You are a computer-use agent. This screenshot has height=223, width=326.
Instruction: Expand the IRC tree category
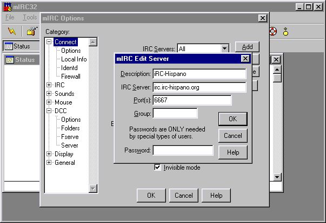pos(49,85)
